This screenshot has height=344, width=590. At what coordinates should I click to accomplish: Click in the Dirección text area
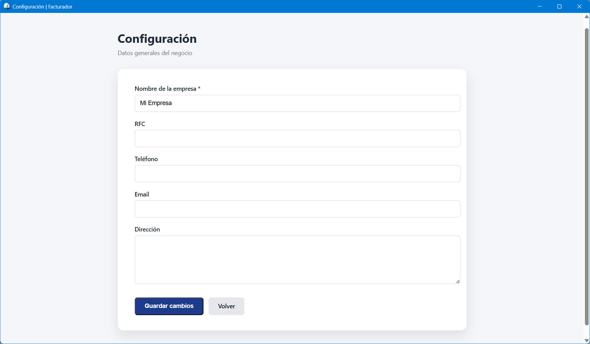297,260
